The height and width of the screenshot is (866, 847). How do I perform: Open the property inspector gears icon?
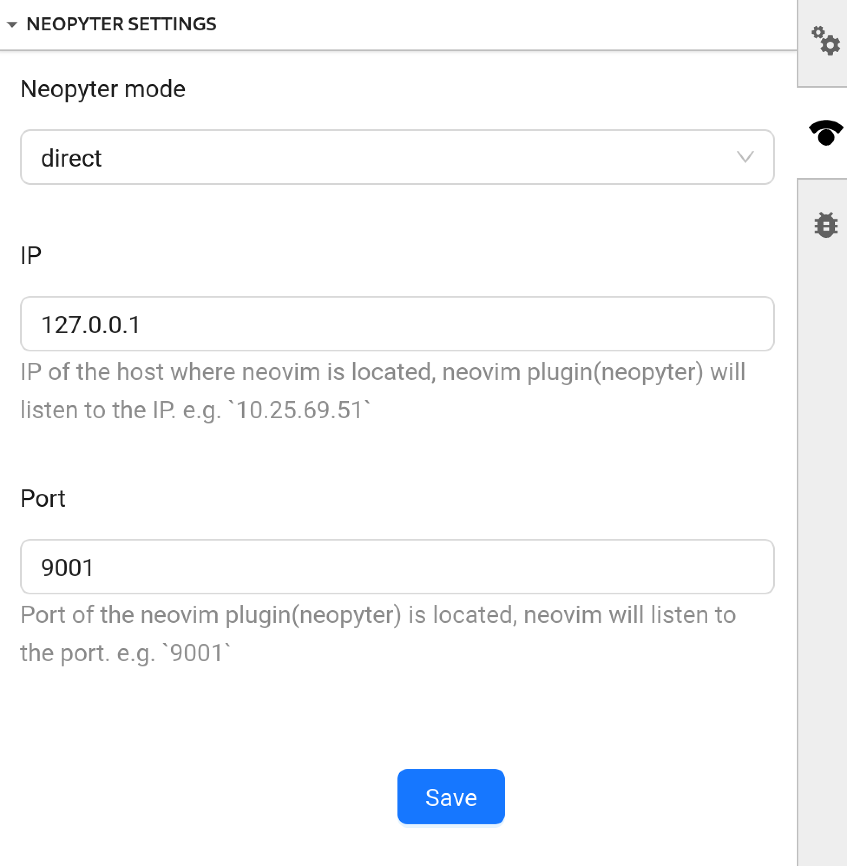click(x=825, y=41)
